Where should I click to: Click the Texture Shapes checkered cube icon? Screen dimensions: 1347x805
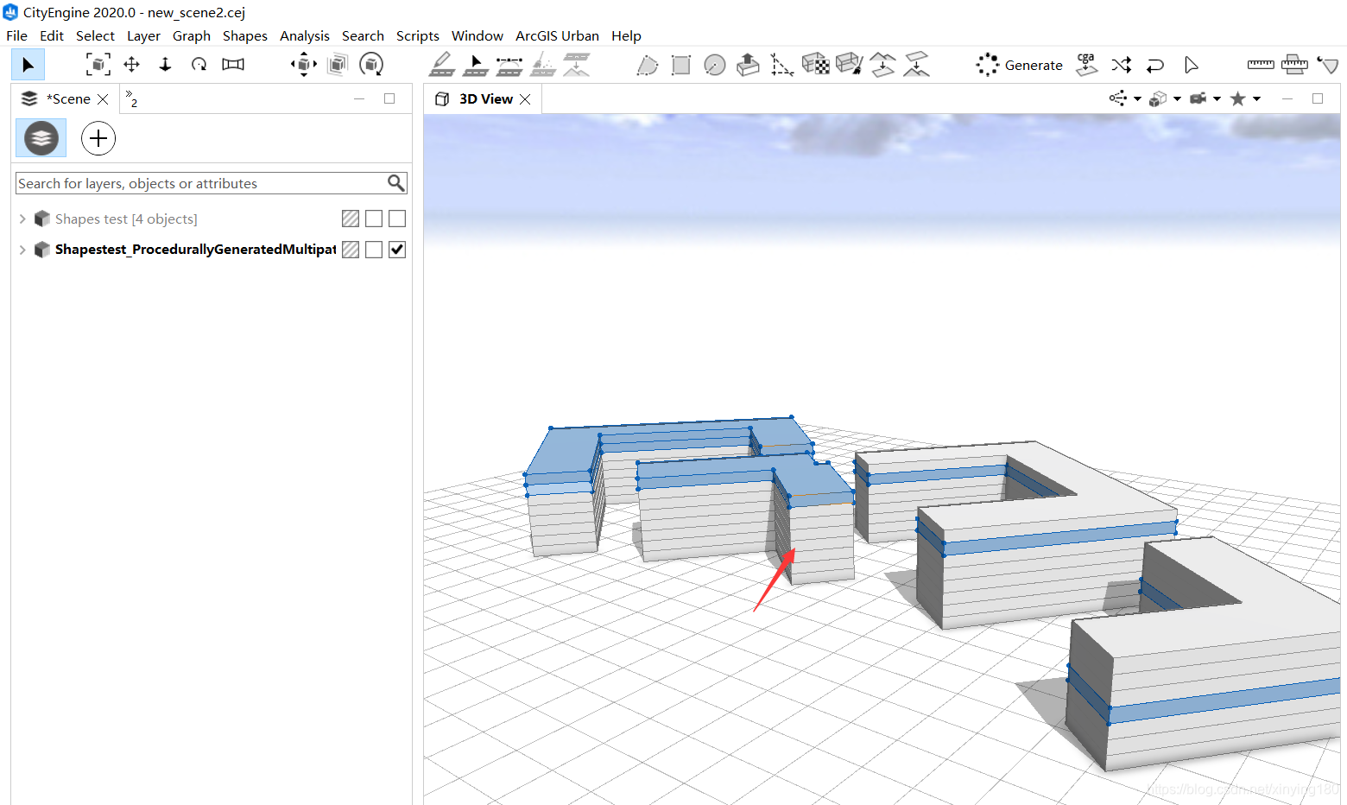pyautogui.click(x=815, y=65)
